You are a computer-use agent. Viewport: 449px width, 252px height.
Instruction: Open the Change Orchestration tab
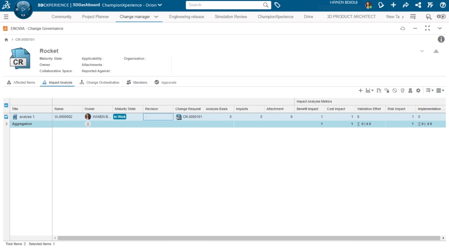[x=99, y=83]
